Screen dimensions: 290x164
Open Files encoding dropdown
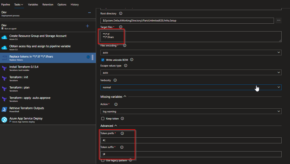191,52
